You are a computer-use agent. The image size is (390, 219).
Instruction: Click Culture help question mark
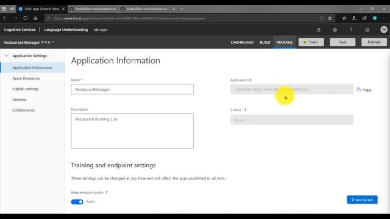[245, 109]
